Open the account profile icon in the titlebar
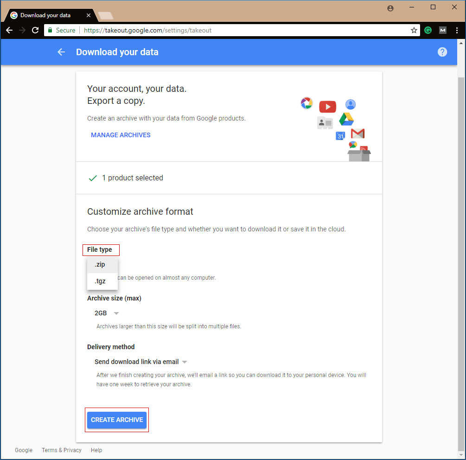The image size is (466, 460). (x=390, y=8)
